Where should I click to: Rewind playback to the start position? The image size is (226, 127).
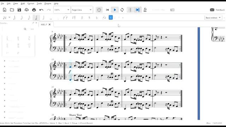coord(107,10)
